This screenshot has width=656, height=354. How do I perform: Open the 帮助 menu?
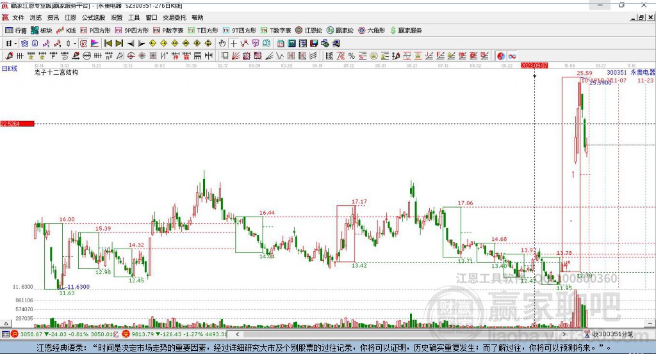click(x=197, y=17)
